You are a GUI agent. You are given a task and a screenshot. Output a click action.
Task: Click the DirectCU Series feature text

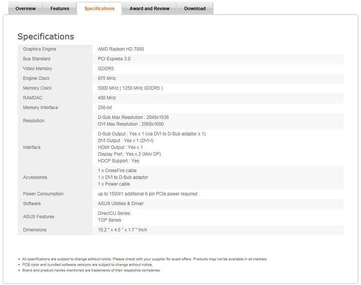coord(114,213)
